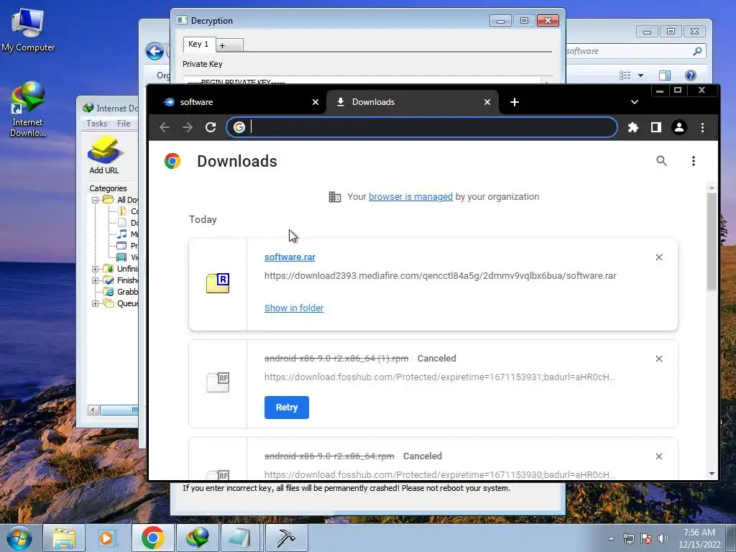Open Windows Start menu
The height and width of the screenshot is (552, 736).
tap(19, 538)
